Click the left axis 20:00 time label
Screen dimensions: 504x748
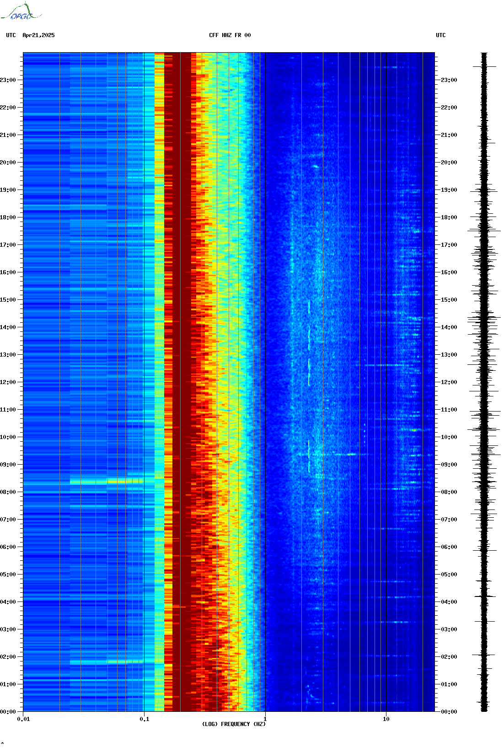tap(8, 163)
